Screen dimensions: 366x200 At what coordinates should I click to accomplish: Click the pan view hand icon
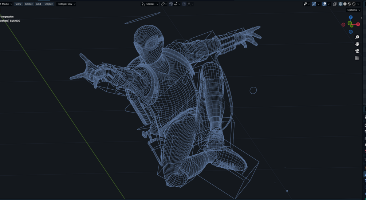357,44
